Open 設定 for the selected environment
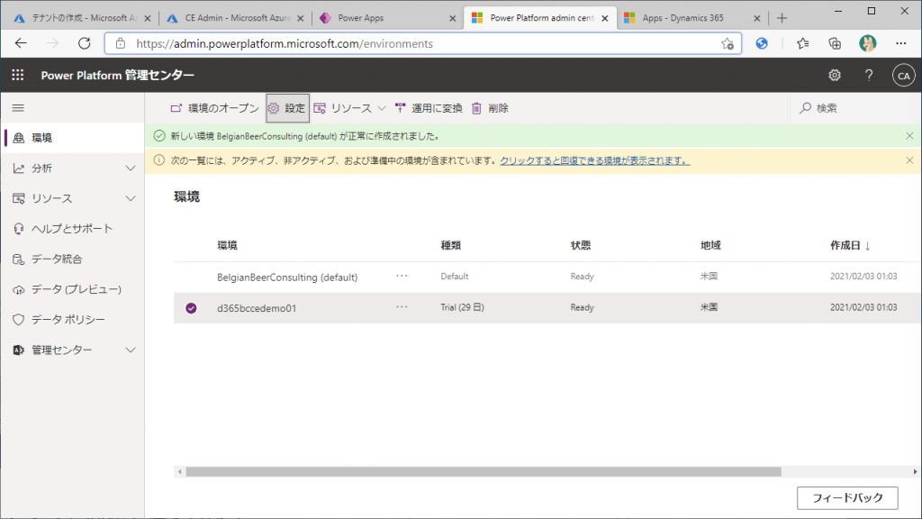922x519 pixels. point(287,108)
